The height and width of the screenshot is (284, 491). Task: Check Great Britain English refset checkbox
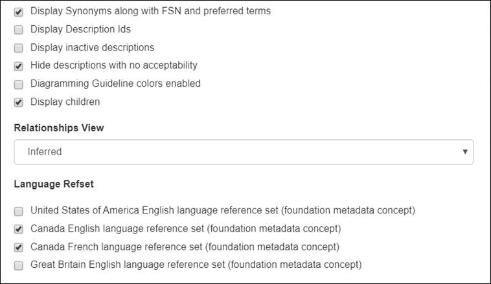[x=19, y=265]
